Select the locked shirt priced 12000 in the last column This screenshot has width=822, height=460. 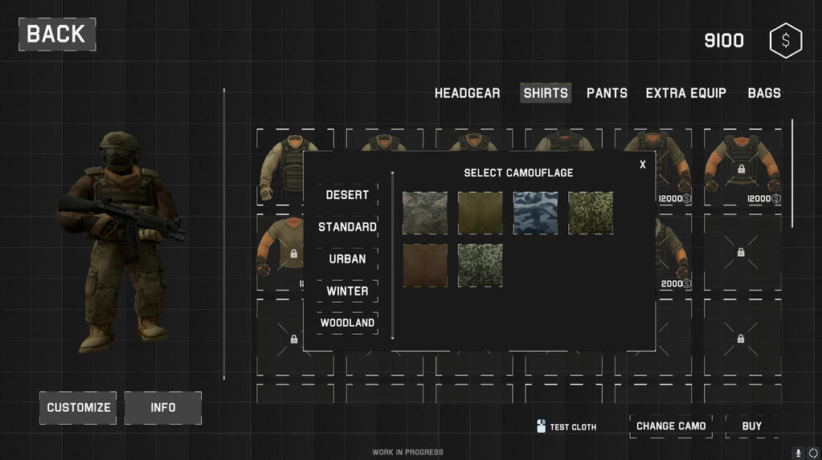pos(742,167)
